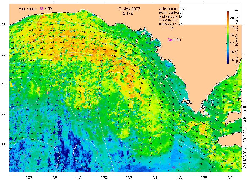Click the IMOS copyright timestamp text
Image resolution: width=248 pixels, height=181 pixels.
(x=244, y=135)
